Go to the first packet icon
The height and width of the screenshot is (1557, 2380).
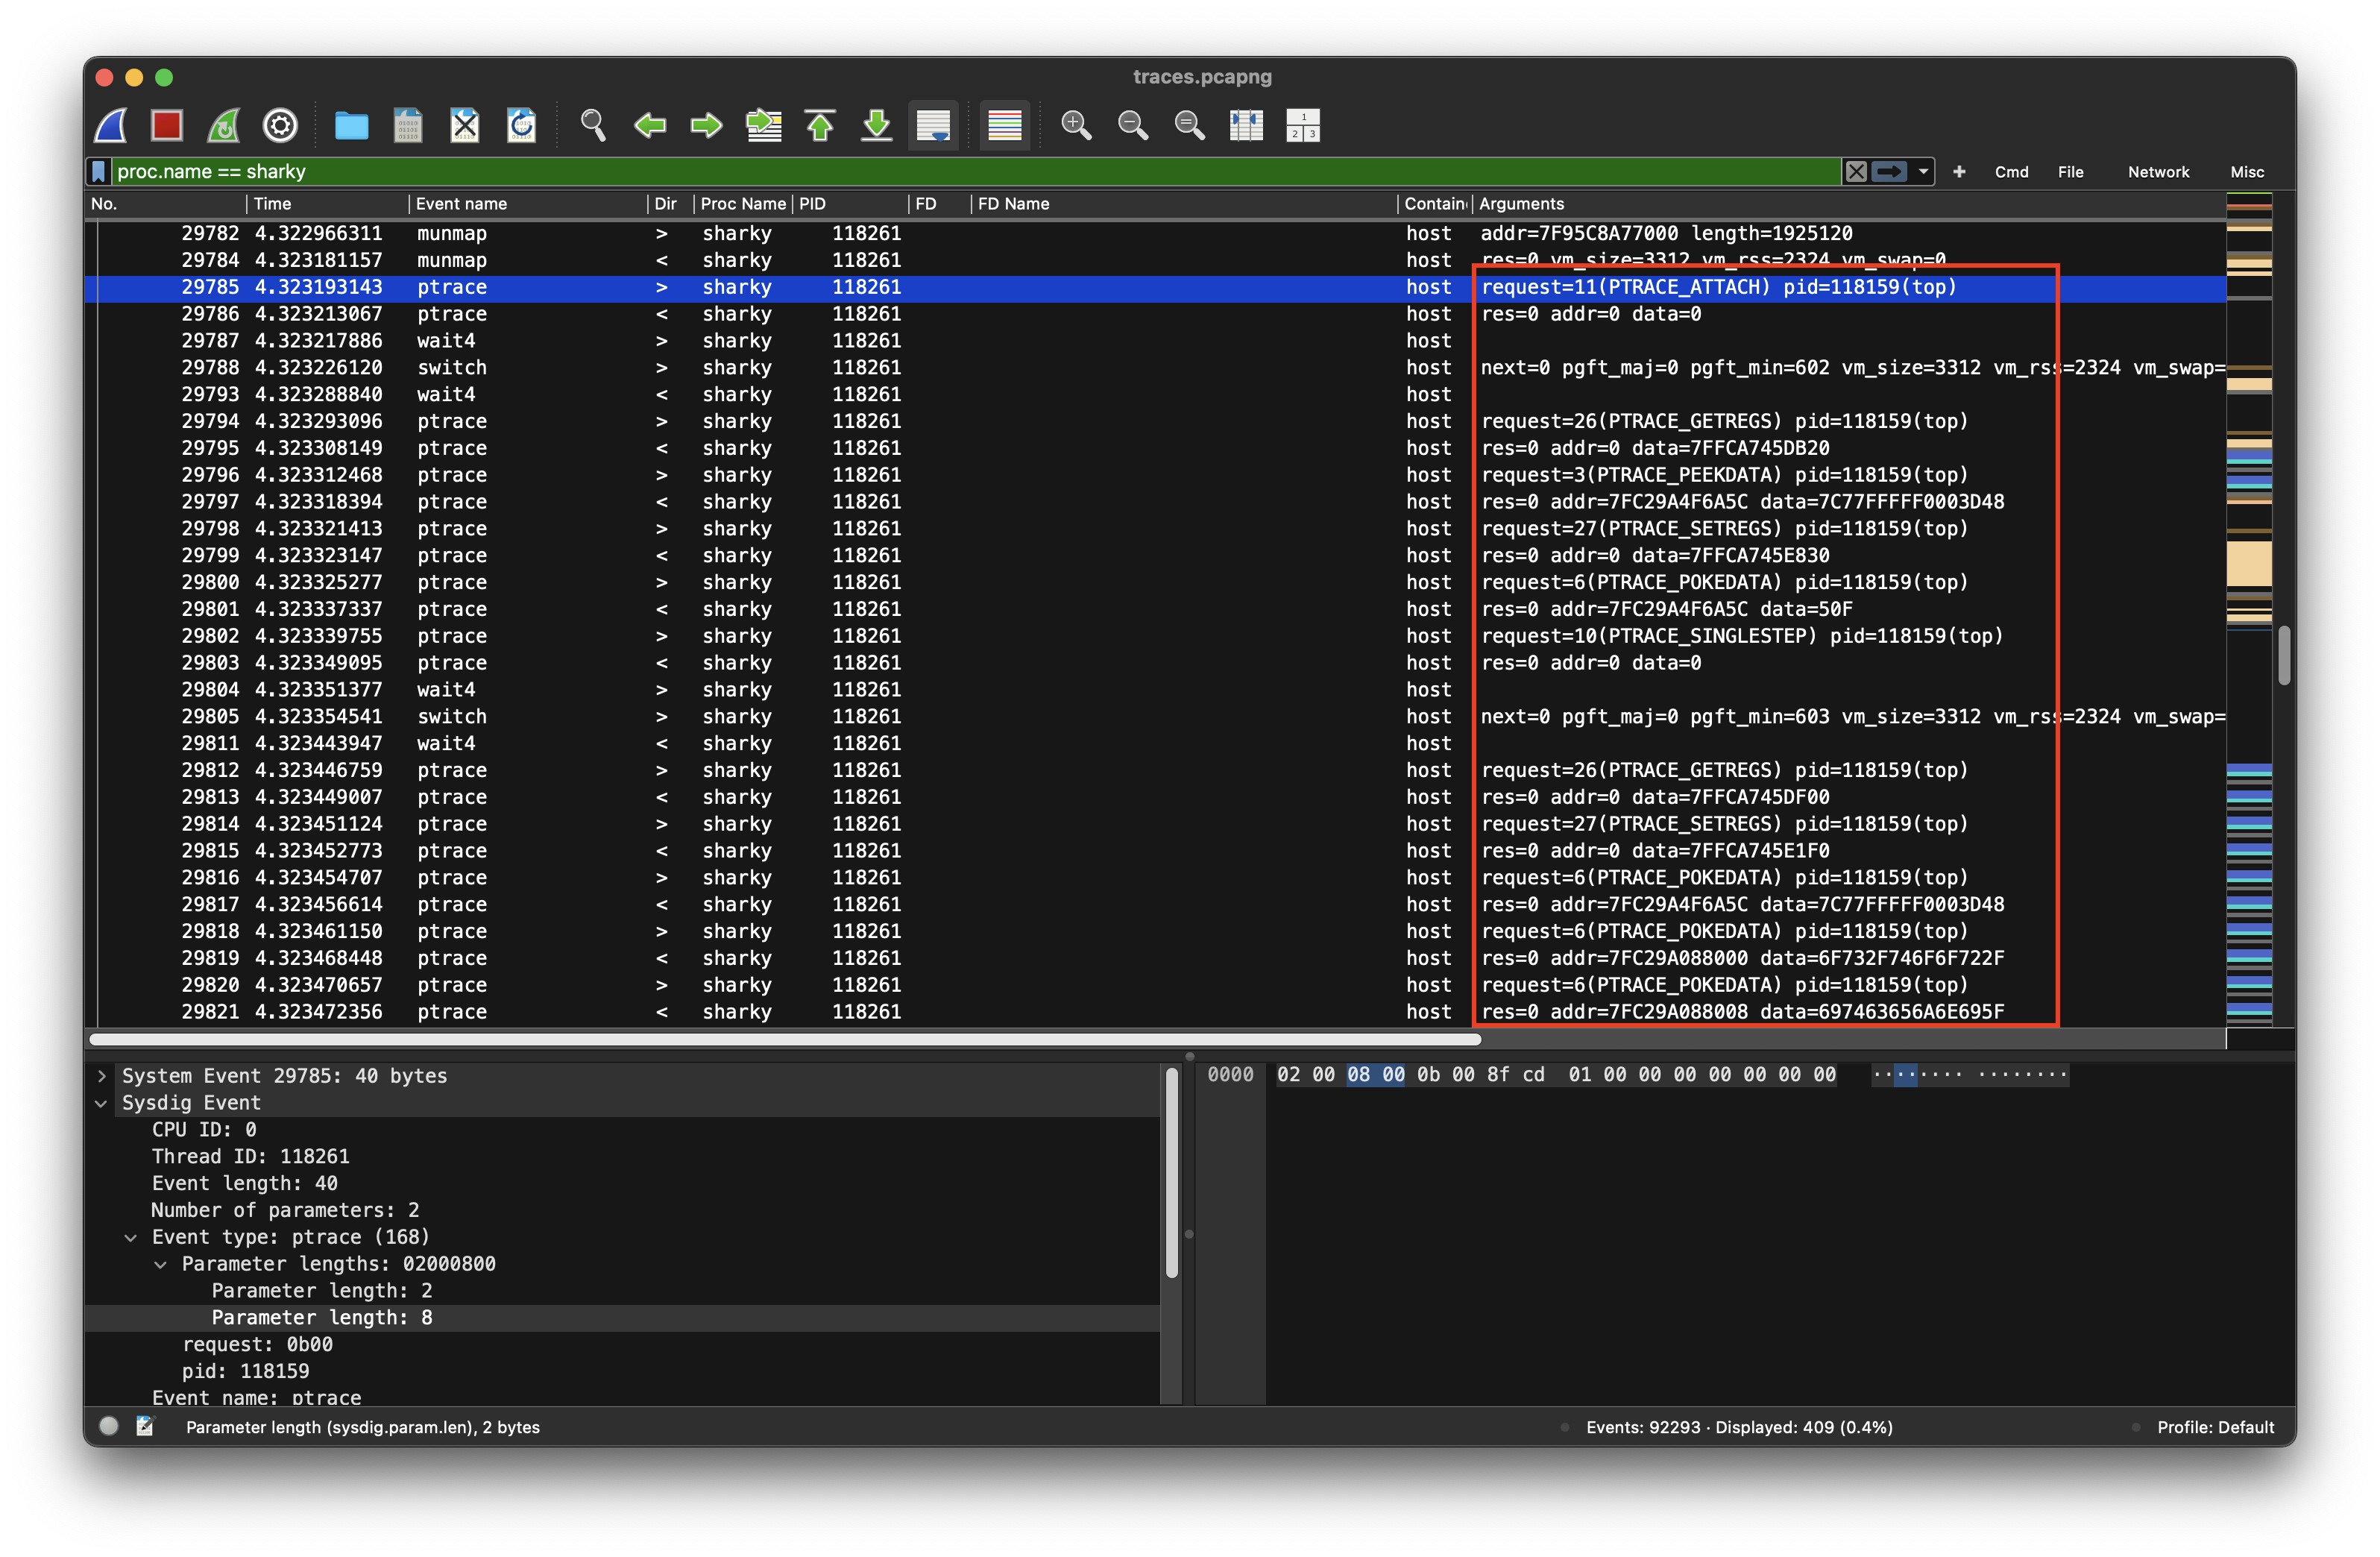pos(820,125)
